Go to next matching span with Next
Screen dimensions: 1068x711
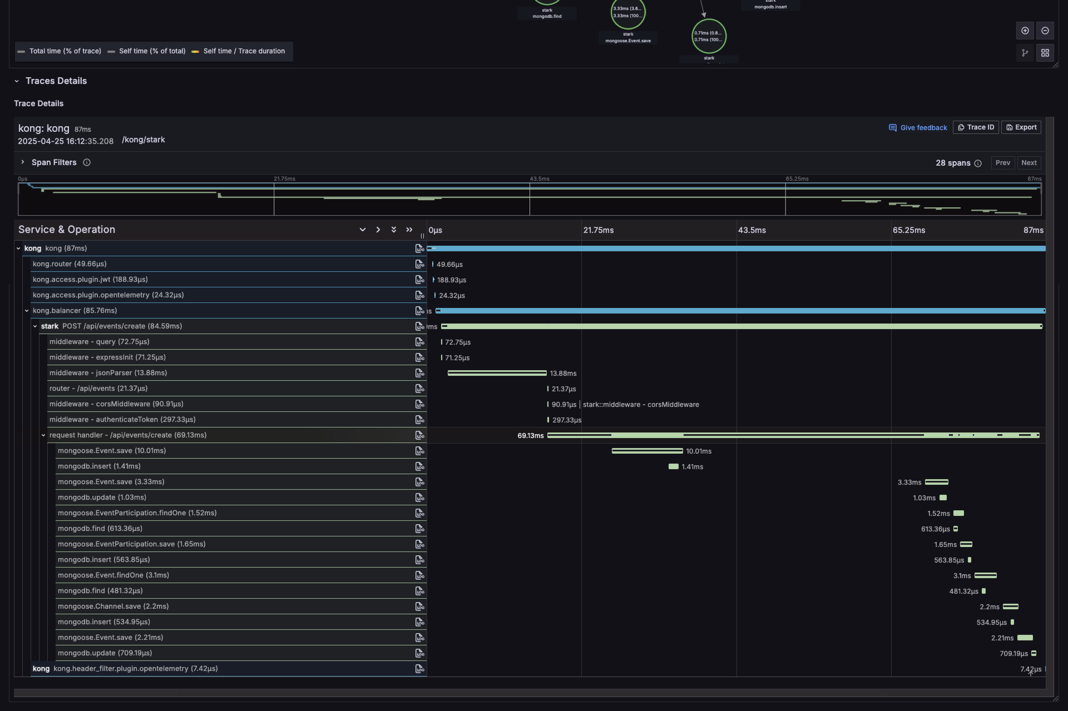pyautogui.click(x=1029, y=163)
